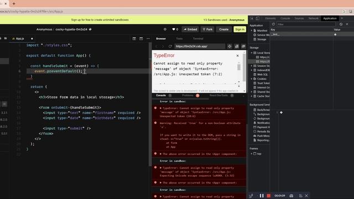Go back in the preview browser

tap(157, 46)
